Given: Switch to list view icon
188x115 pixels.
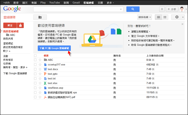Looking at the screenshot, I should (158, 17).
